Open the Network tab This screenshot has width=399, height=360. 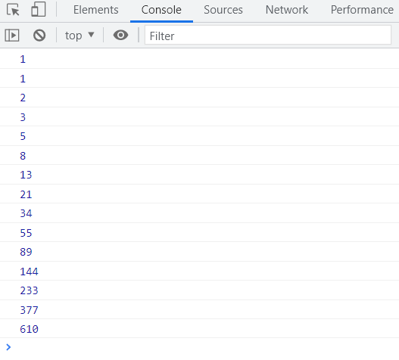pyautogui.click(x=287, y=10)
